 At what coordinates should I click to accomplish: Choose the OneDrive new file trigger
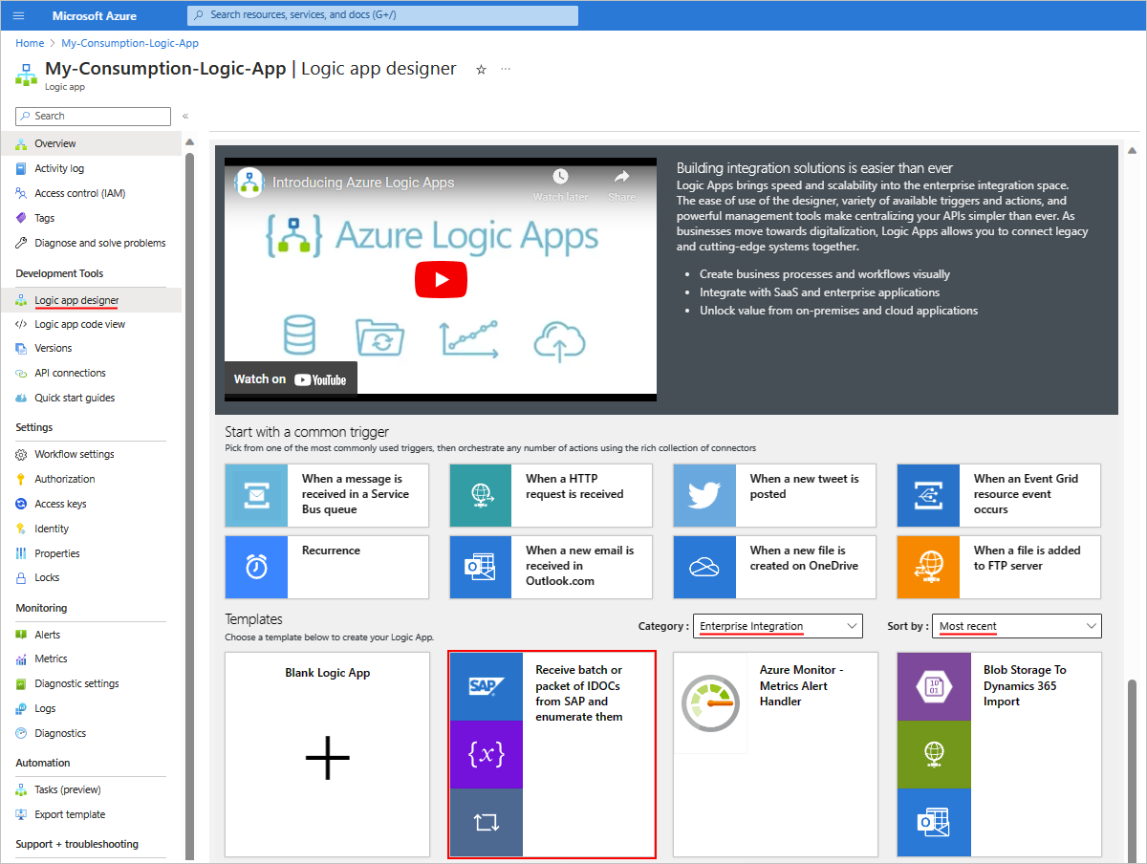[775, 567]
